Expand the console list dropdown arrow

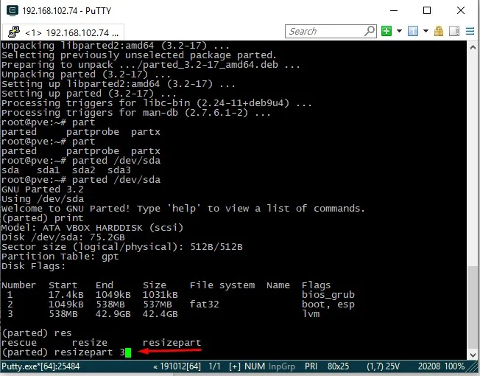tap(426, 31)
